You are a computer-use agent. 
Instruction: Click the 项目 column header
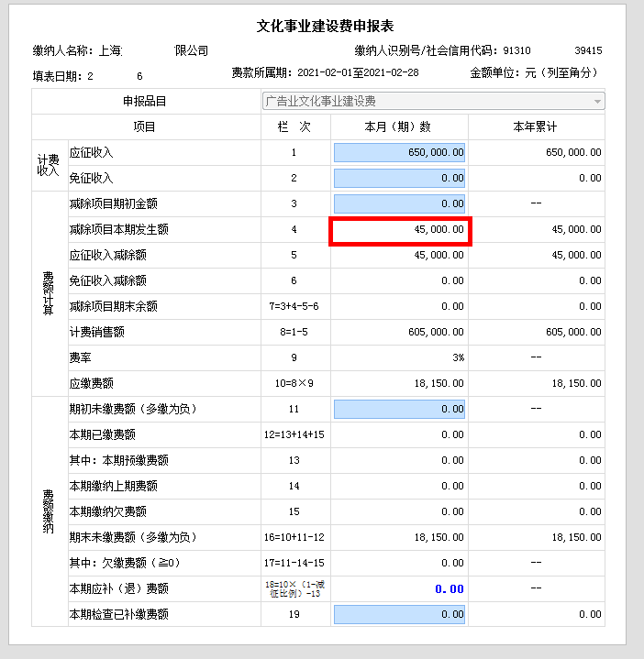tap(144, 126)
